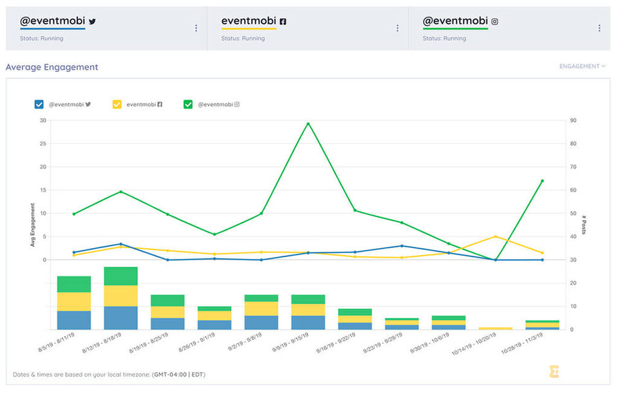Click the 9/30/19 - 10/6/19 axis label
The width and height of the screenshot is (618, 401).
(429, 343)
